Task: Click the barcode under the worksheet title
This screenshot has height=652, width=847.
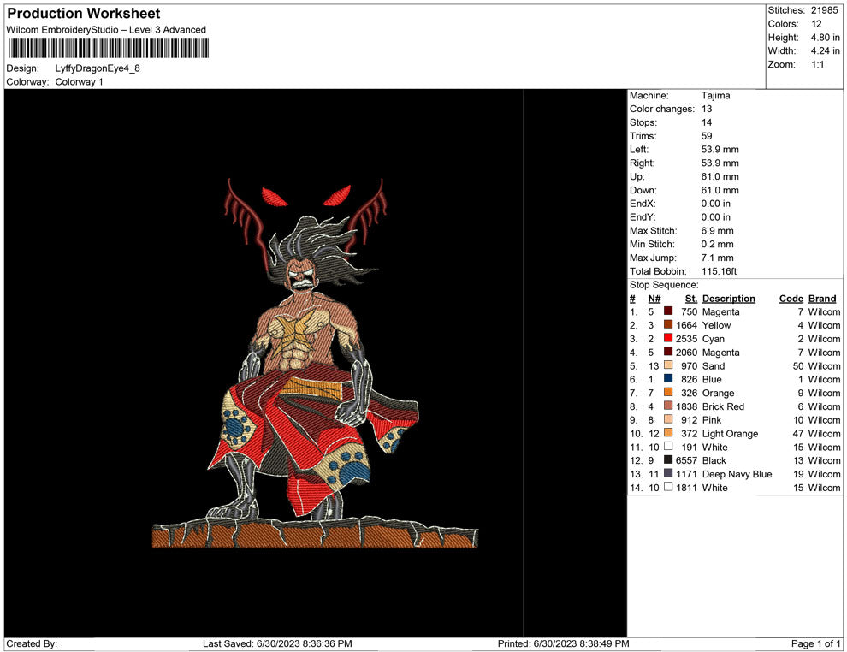Action: tap(108, 48)
